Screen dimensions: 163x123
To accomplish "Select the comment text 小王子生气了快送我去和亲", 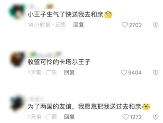I will click(66, 14).
